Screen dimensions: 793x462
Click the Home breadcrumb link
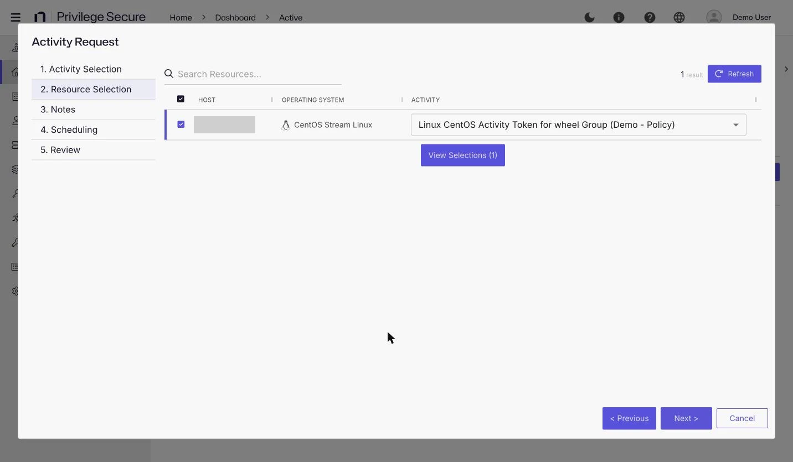click(181, 17)
